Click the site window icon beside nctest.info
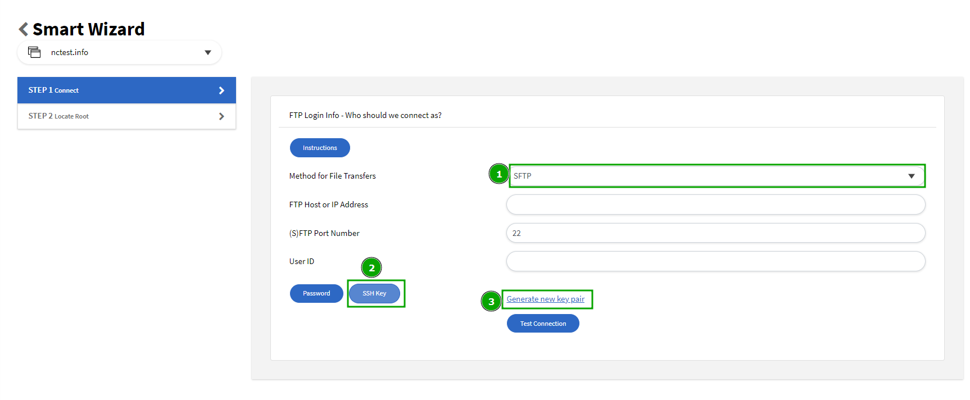970x400 pixels. point(34,52)
